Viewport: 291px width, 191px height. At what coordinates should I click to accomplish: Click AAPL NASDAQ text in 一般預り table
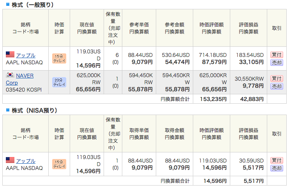[24, 62]
